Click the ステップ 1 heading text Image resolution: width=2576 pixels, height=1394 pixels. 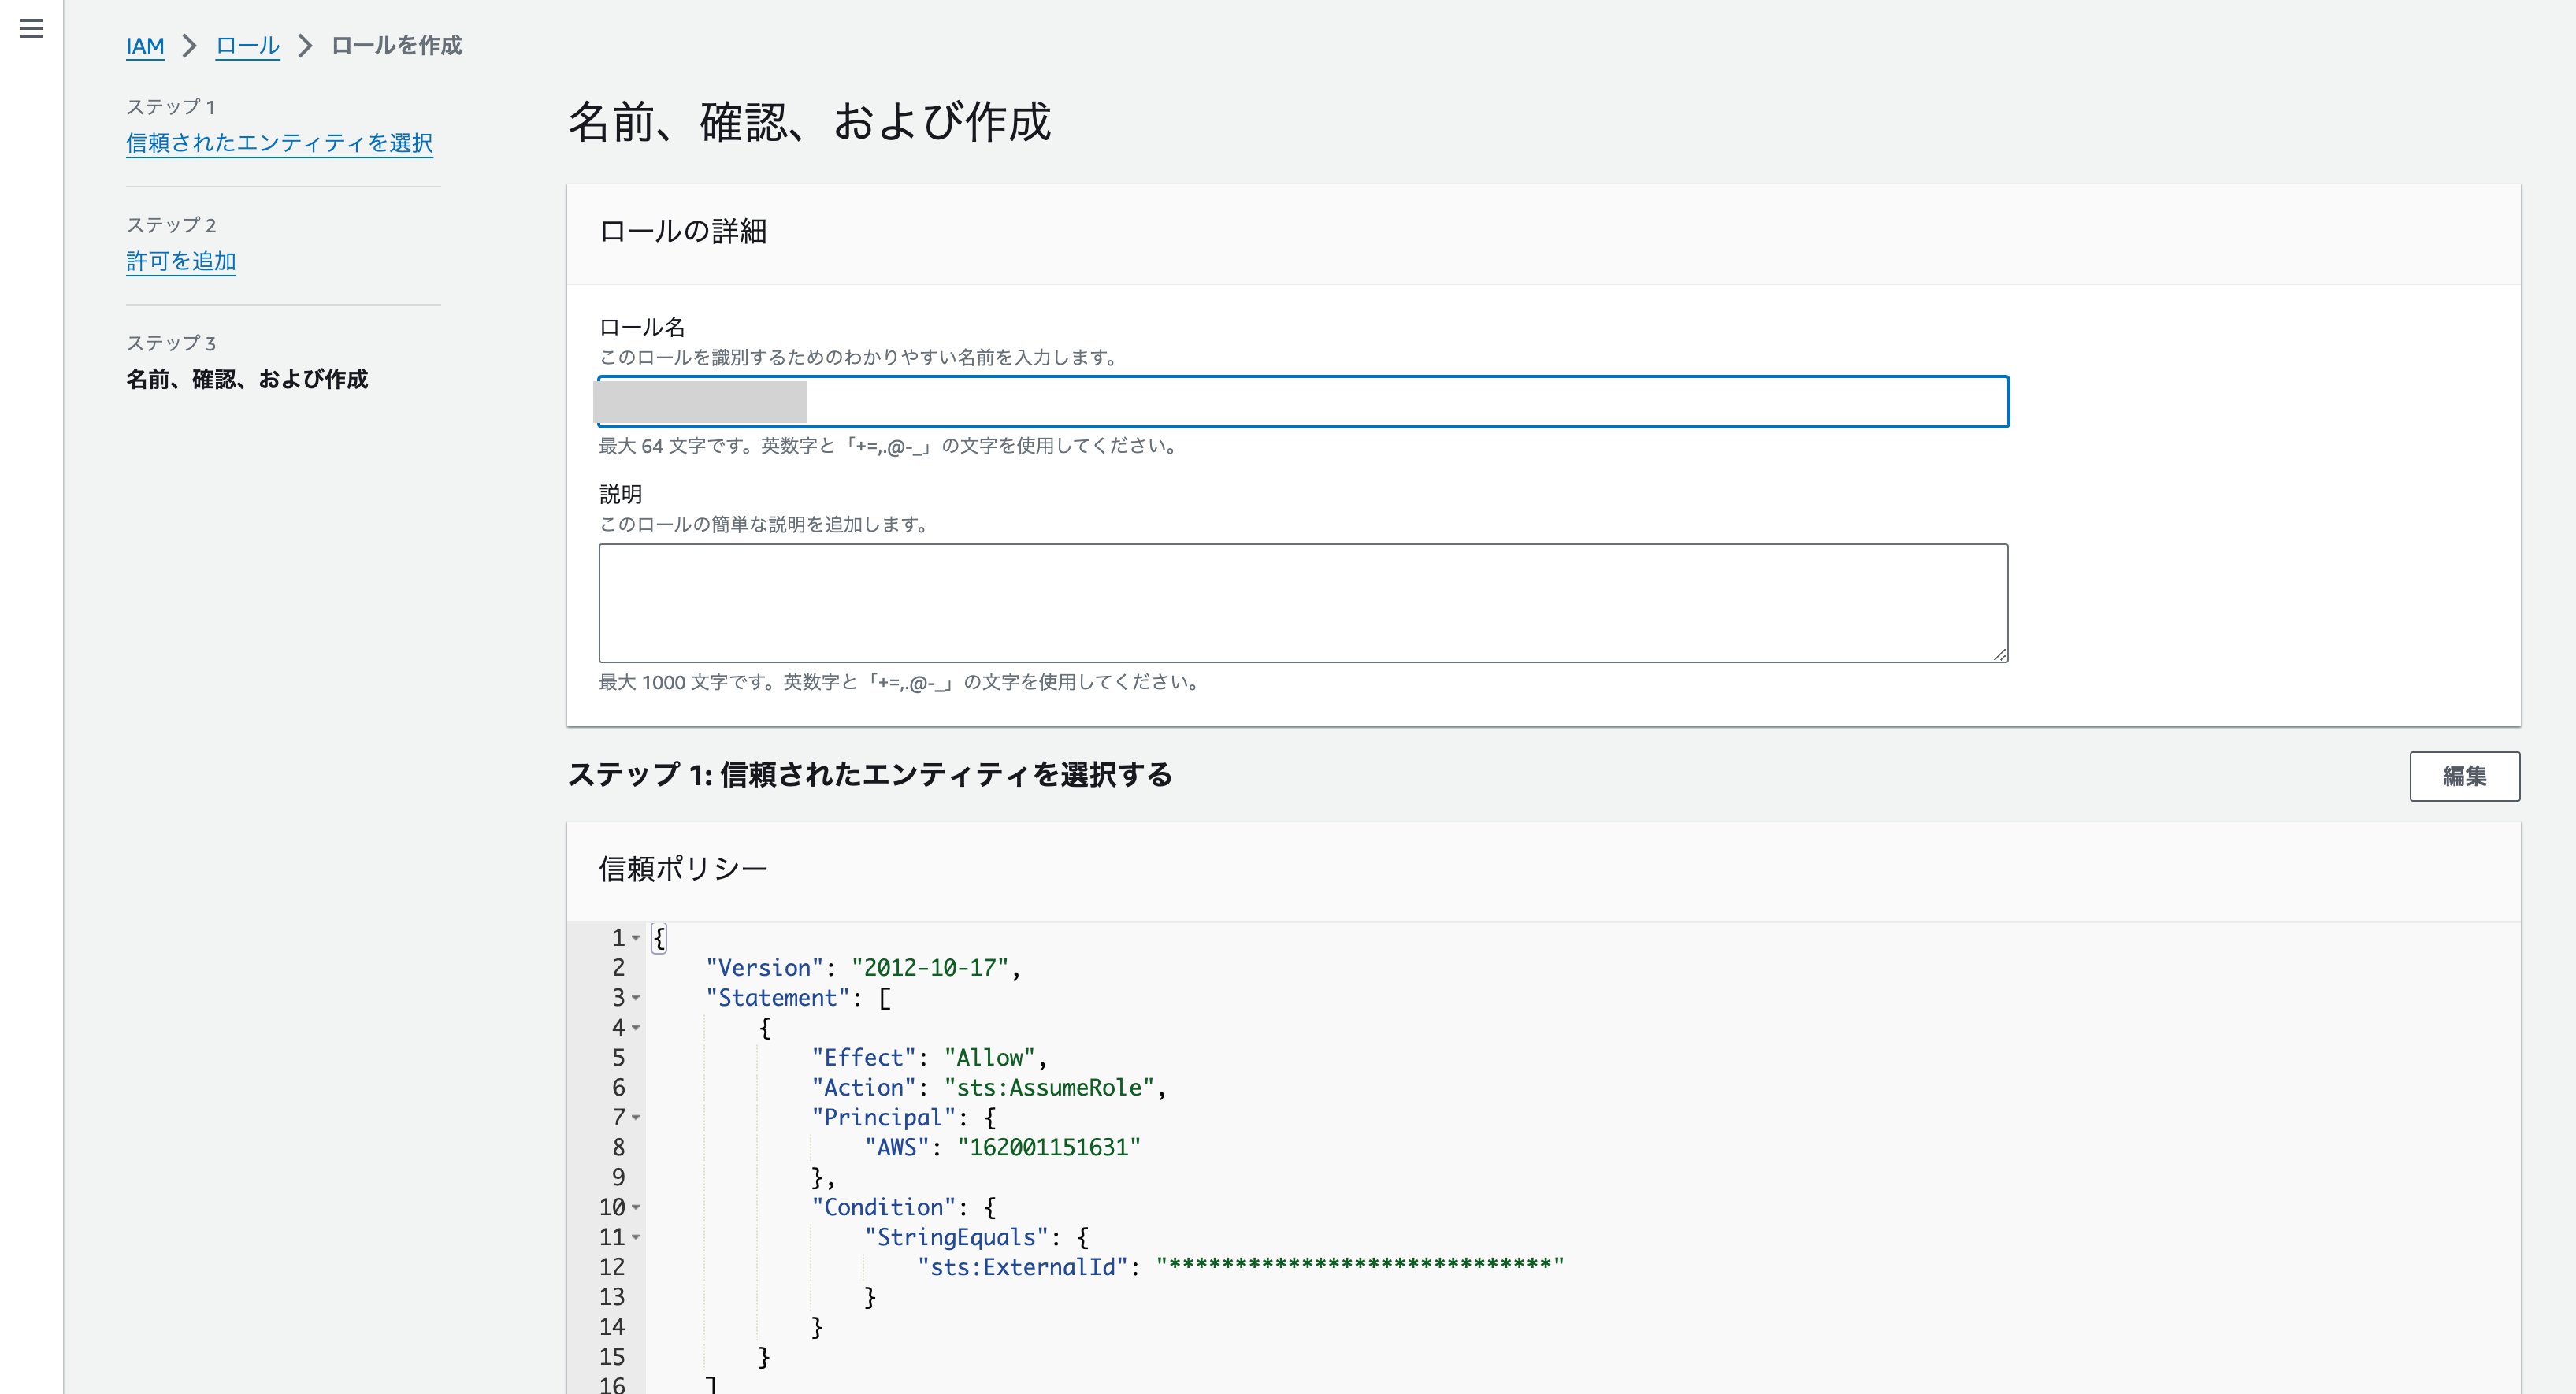point(870,775)
